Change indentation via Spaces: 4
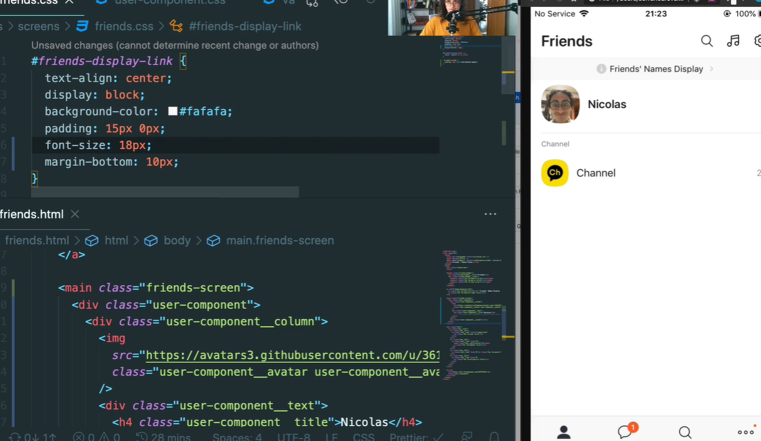Viewport: 761px width, 441px height. tap(237, 437)
